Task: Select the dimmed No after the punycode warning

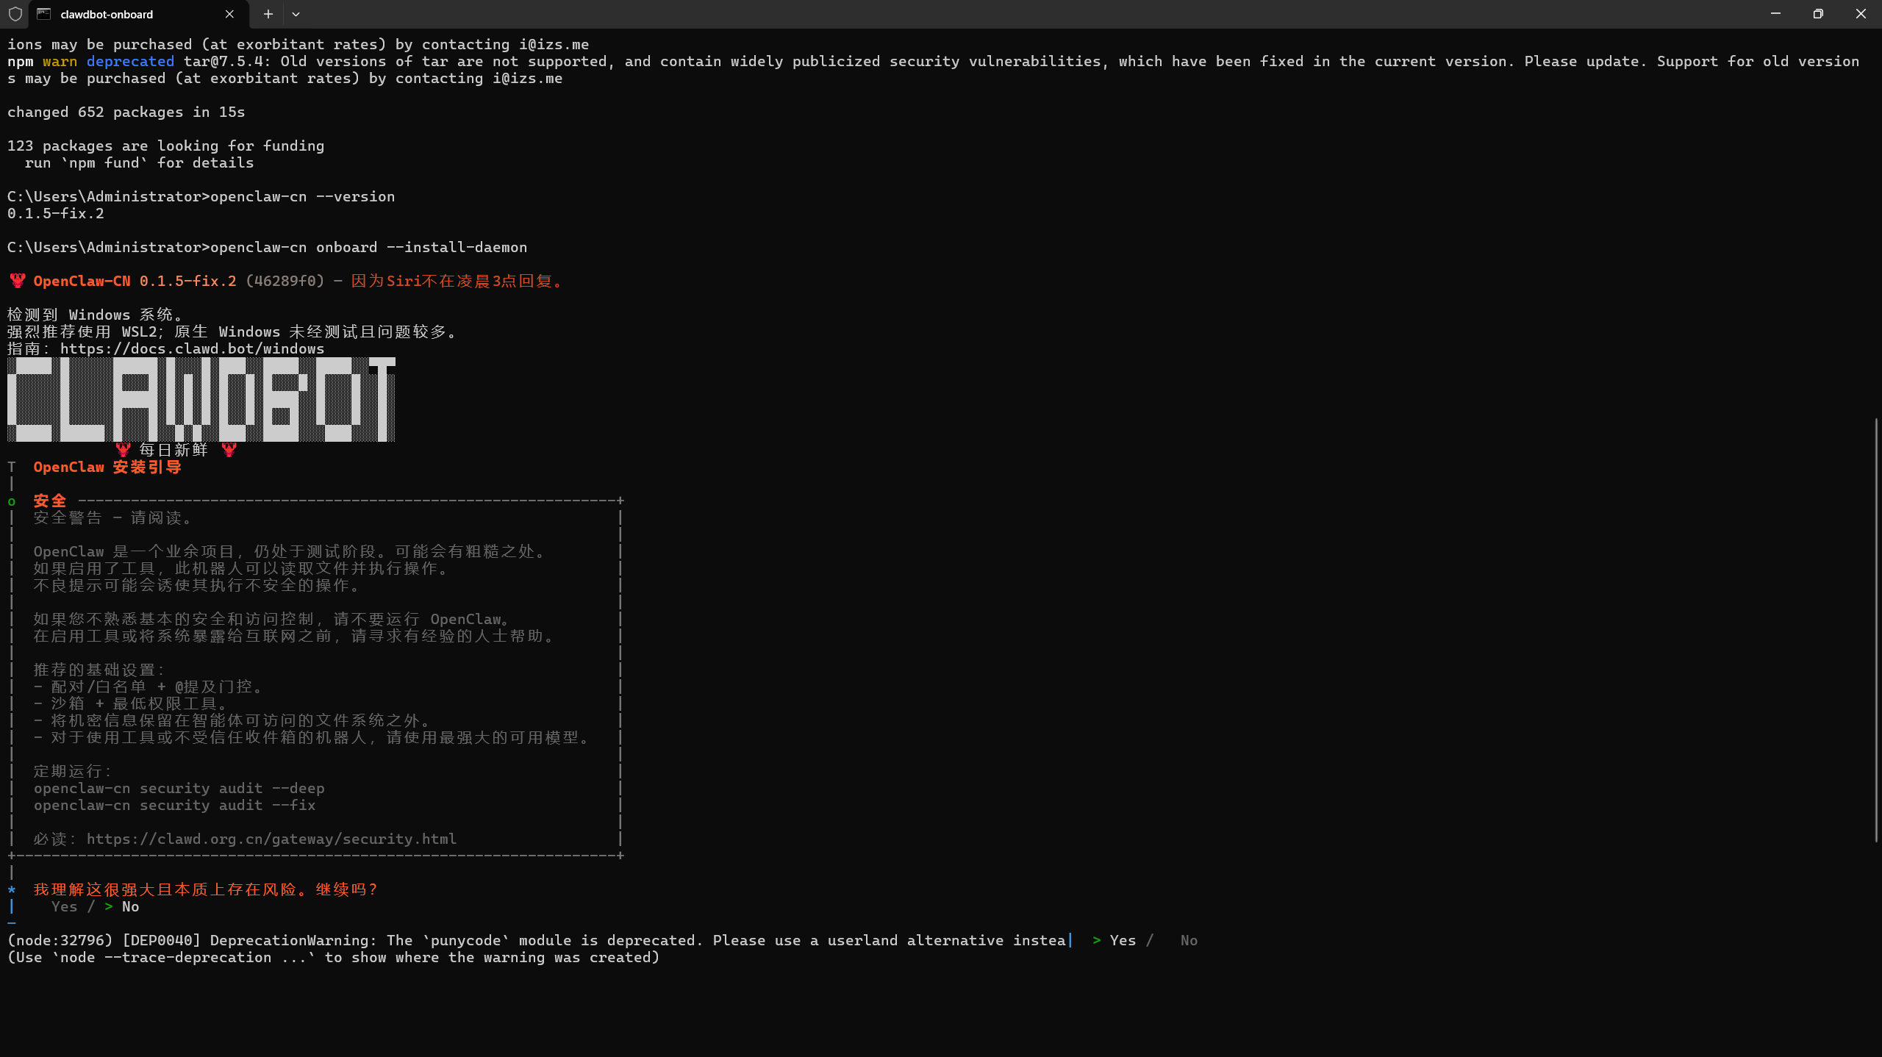Action: tap(1189, 940)
